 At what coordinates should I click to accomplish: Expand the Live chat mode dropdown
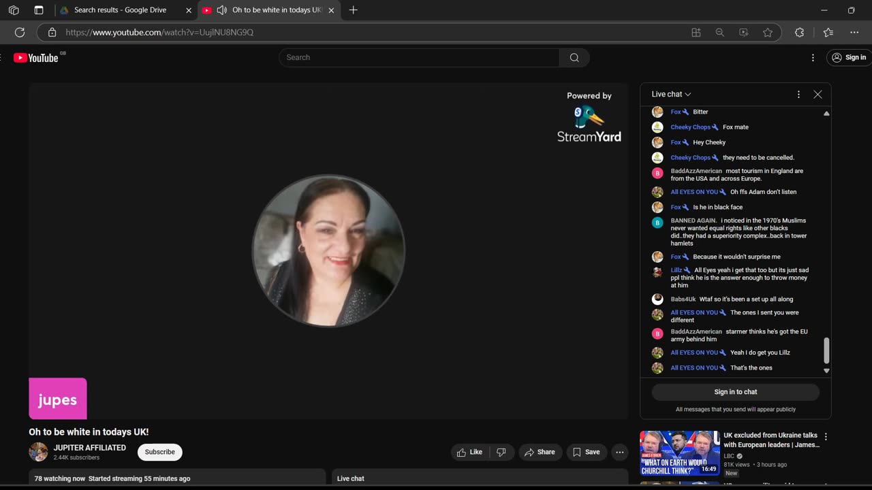[x=671, y=95]
